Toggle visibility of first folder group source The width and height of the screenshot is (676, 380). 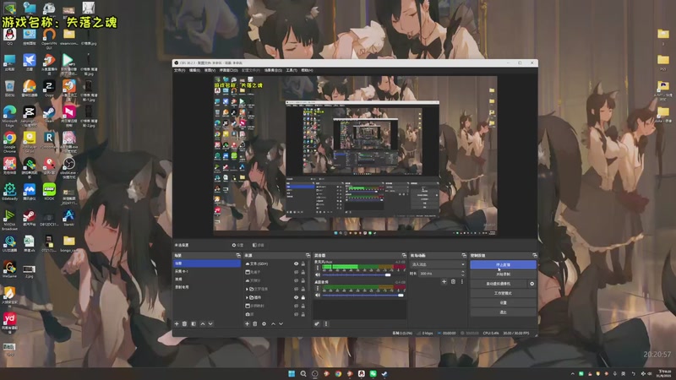(297, 289)
